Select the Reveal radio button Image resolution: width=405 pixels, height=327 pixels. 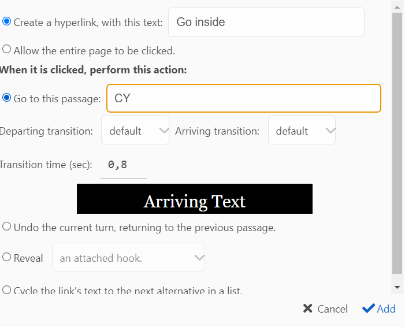(x=7, y=258)
